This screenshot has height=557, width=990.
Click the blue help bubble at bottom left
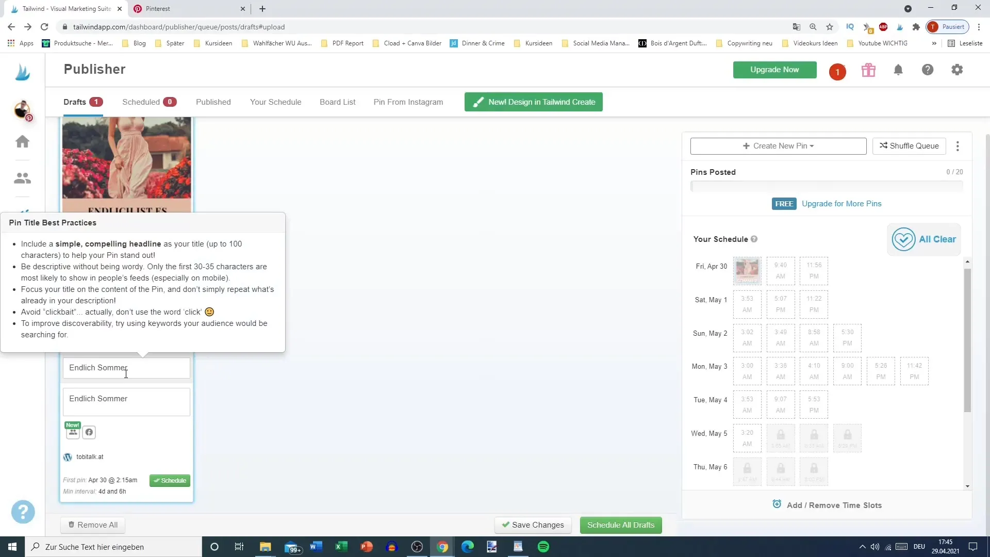(x=23, y=512)
